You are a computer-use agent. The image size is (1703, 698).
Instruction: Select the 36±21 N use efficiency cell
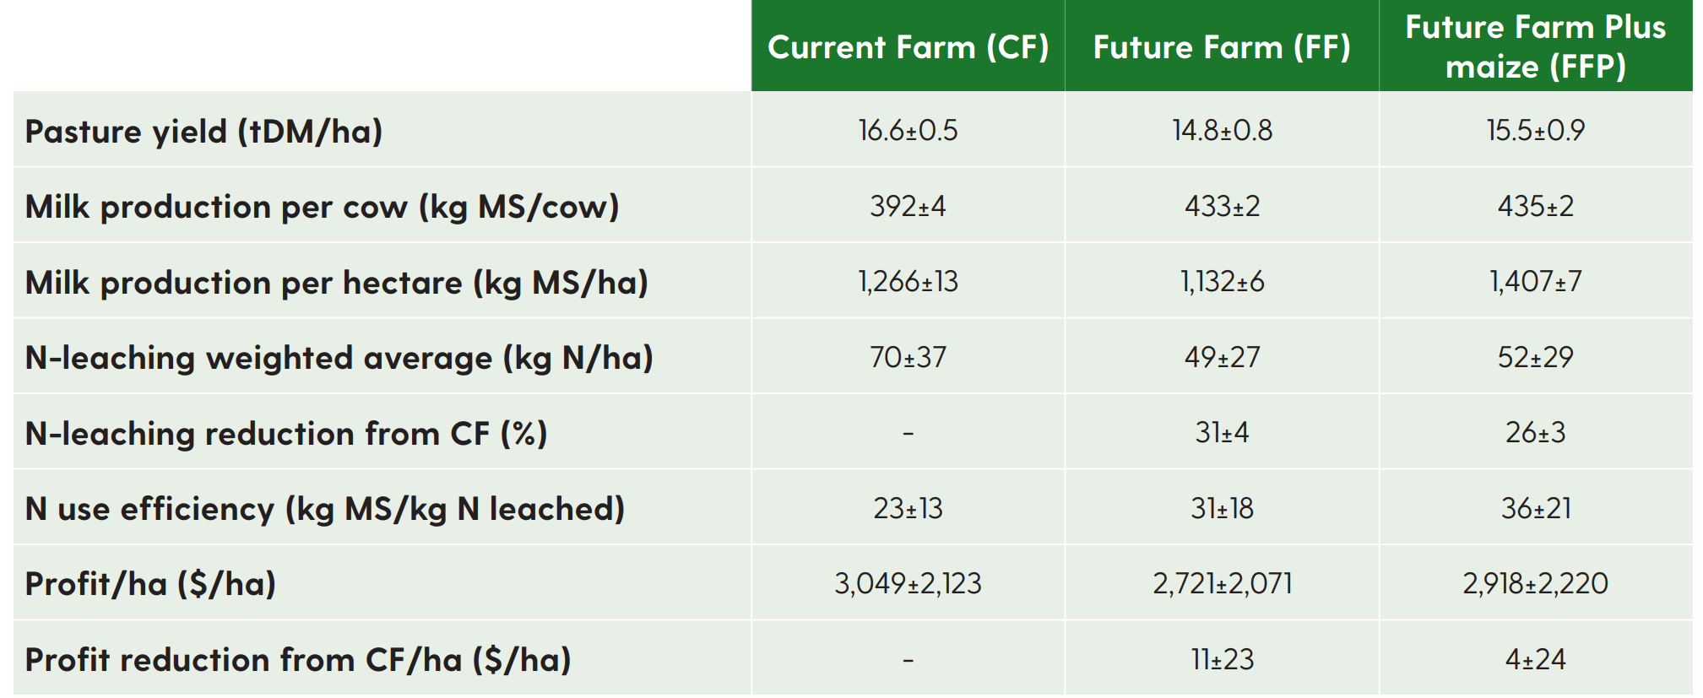(1536, 508)
